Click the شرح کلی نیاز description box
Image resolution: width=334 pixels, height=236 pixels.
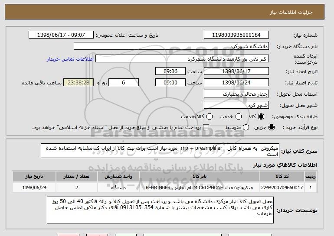[160, 151]
